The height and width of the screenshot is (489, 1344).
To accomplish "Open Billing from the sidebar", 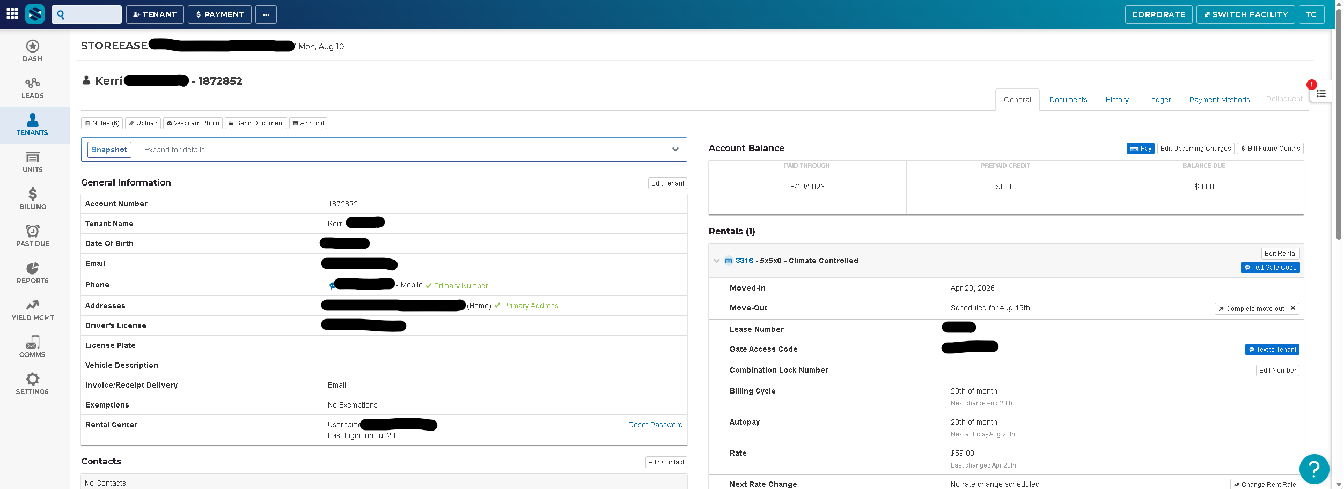I will (32, 199).
